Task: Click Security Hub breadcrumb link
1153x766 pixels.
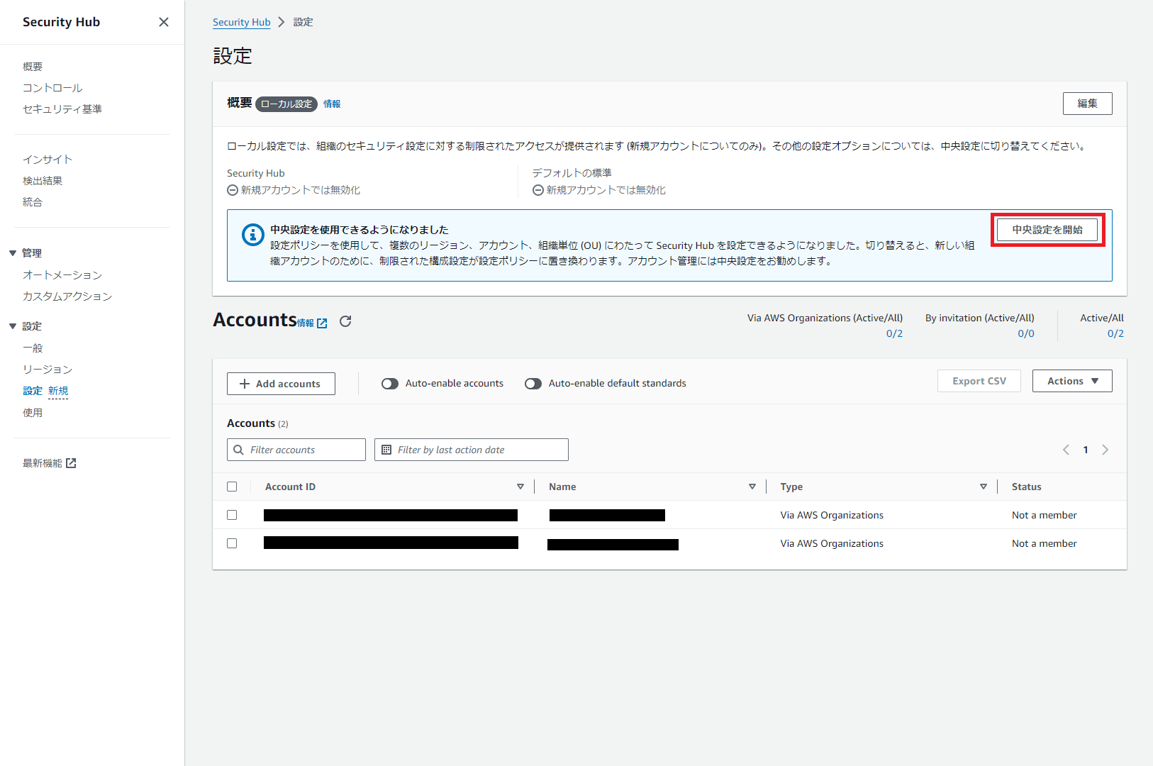Action: (242, 22)
